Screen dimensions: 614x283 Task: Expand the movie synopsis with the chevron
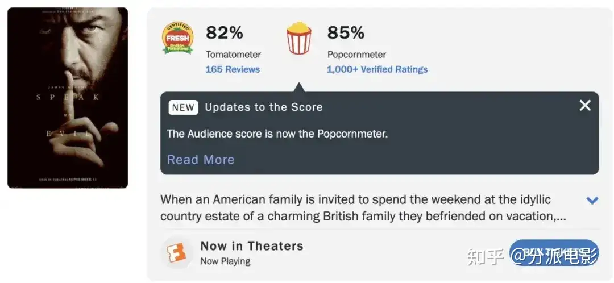click(592, 201)
